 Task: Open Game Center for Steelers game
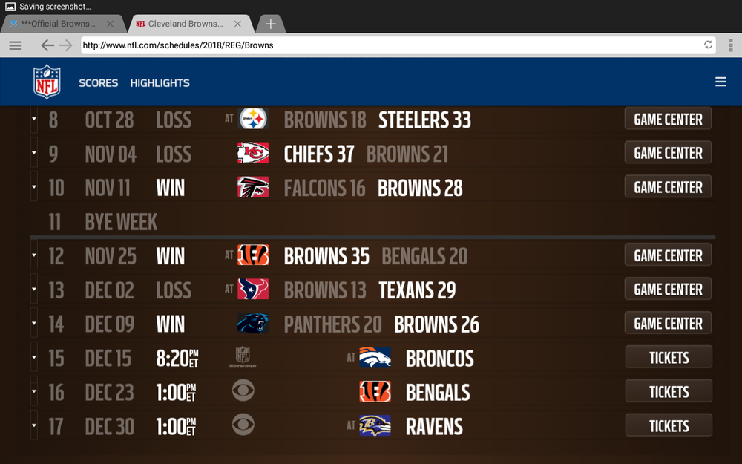[668, 118]
